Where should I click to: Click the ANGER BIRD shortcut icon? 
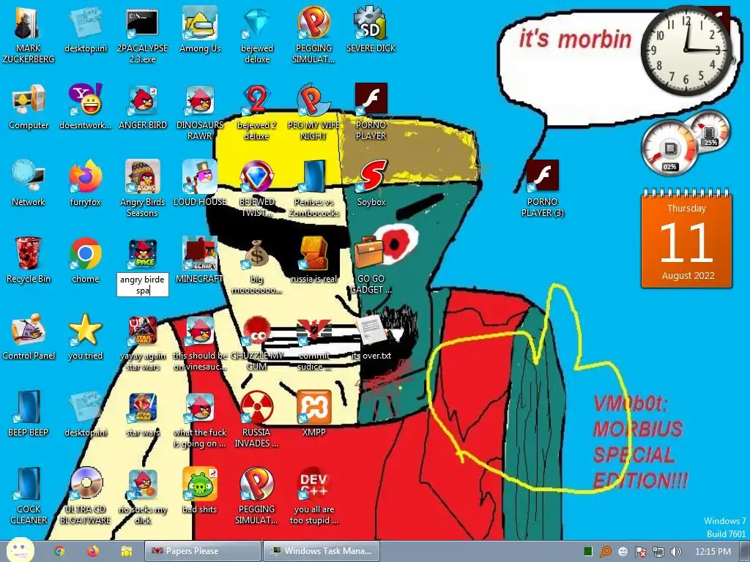pos(143,101)
